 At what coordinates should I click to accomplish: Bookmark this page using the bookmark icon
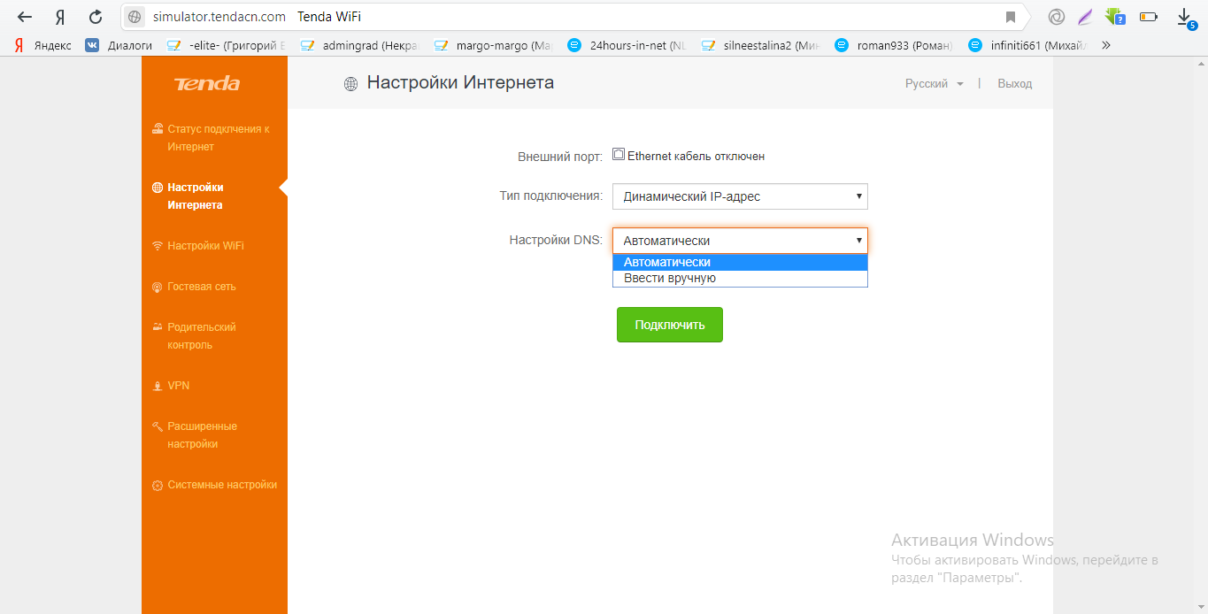pos(1011,17)
